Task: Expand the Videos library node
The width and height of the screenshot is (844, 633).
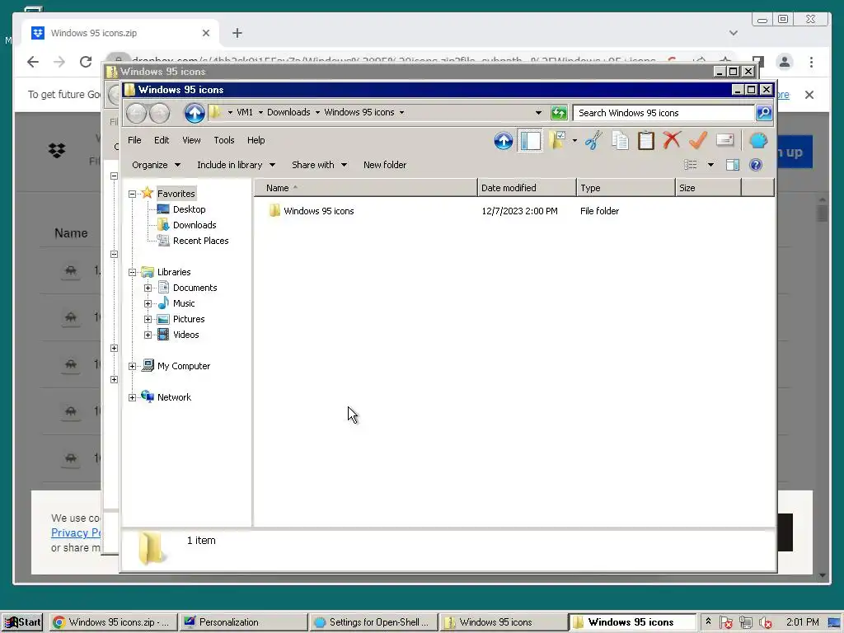Action: pyautogui.click(x=148, y=335)
